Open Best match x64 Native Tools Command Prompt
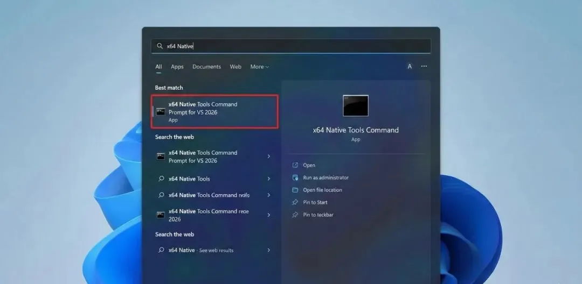Image resolution: width=582 pixels, height=284 pixels. pos(215,111)
